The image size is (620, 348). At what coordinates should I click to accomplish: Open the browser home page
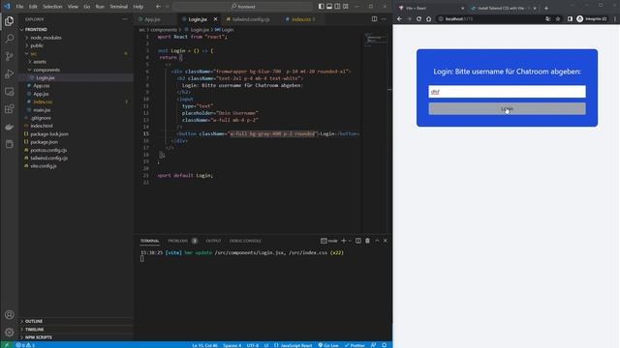pos(428,19)
